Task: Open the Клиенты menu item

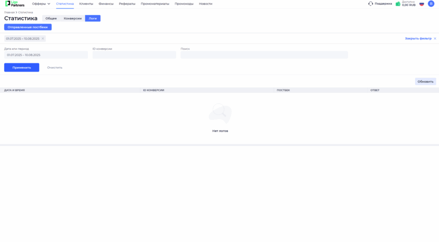Action: point(86,4)
